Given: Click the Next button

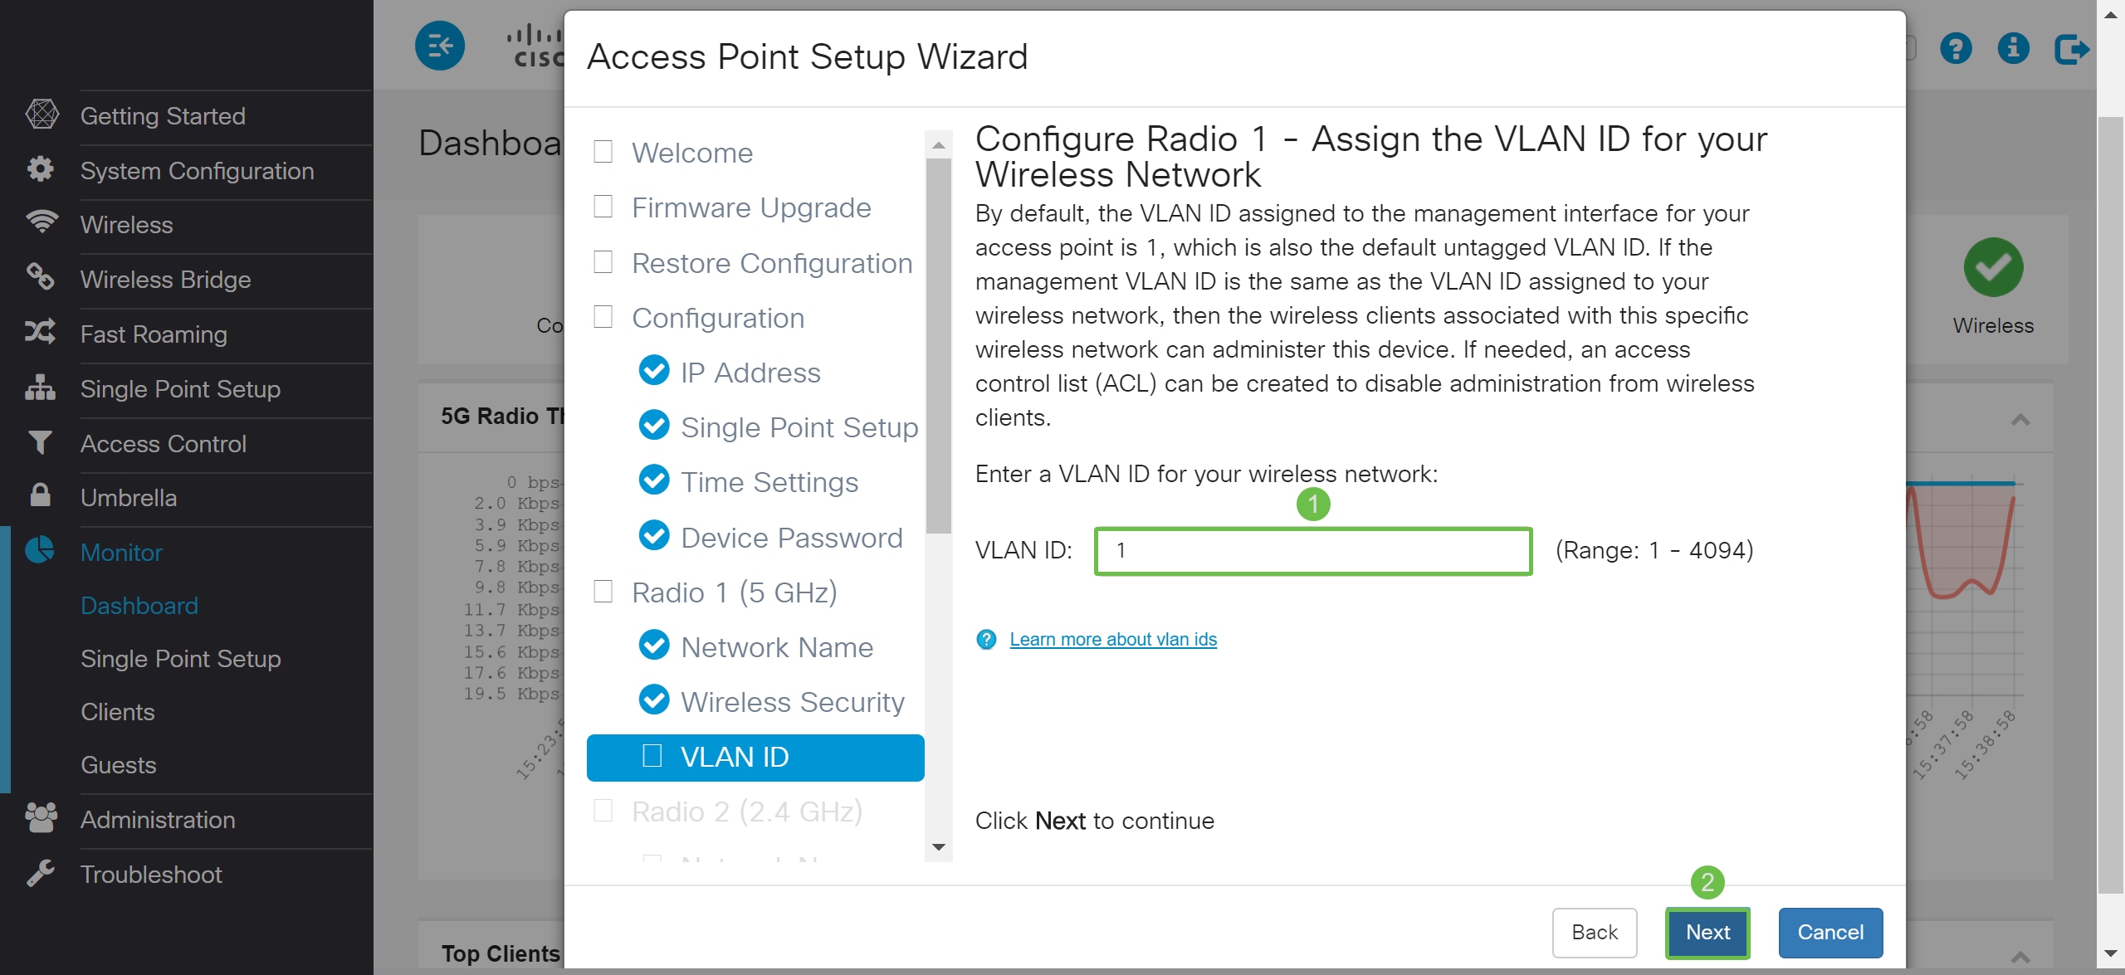Looking at the screenshot, I should click(1707, 933).
